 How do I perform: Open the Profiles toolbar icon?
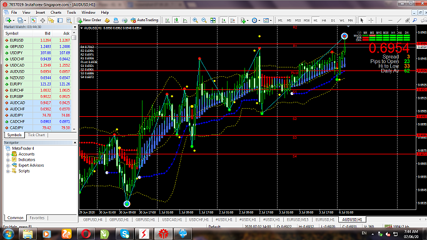point(20,20)
